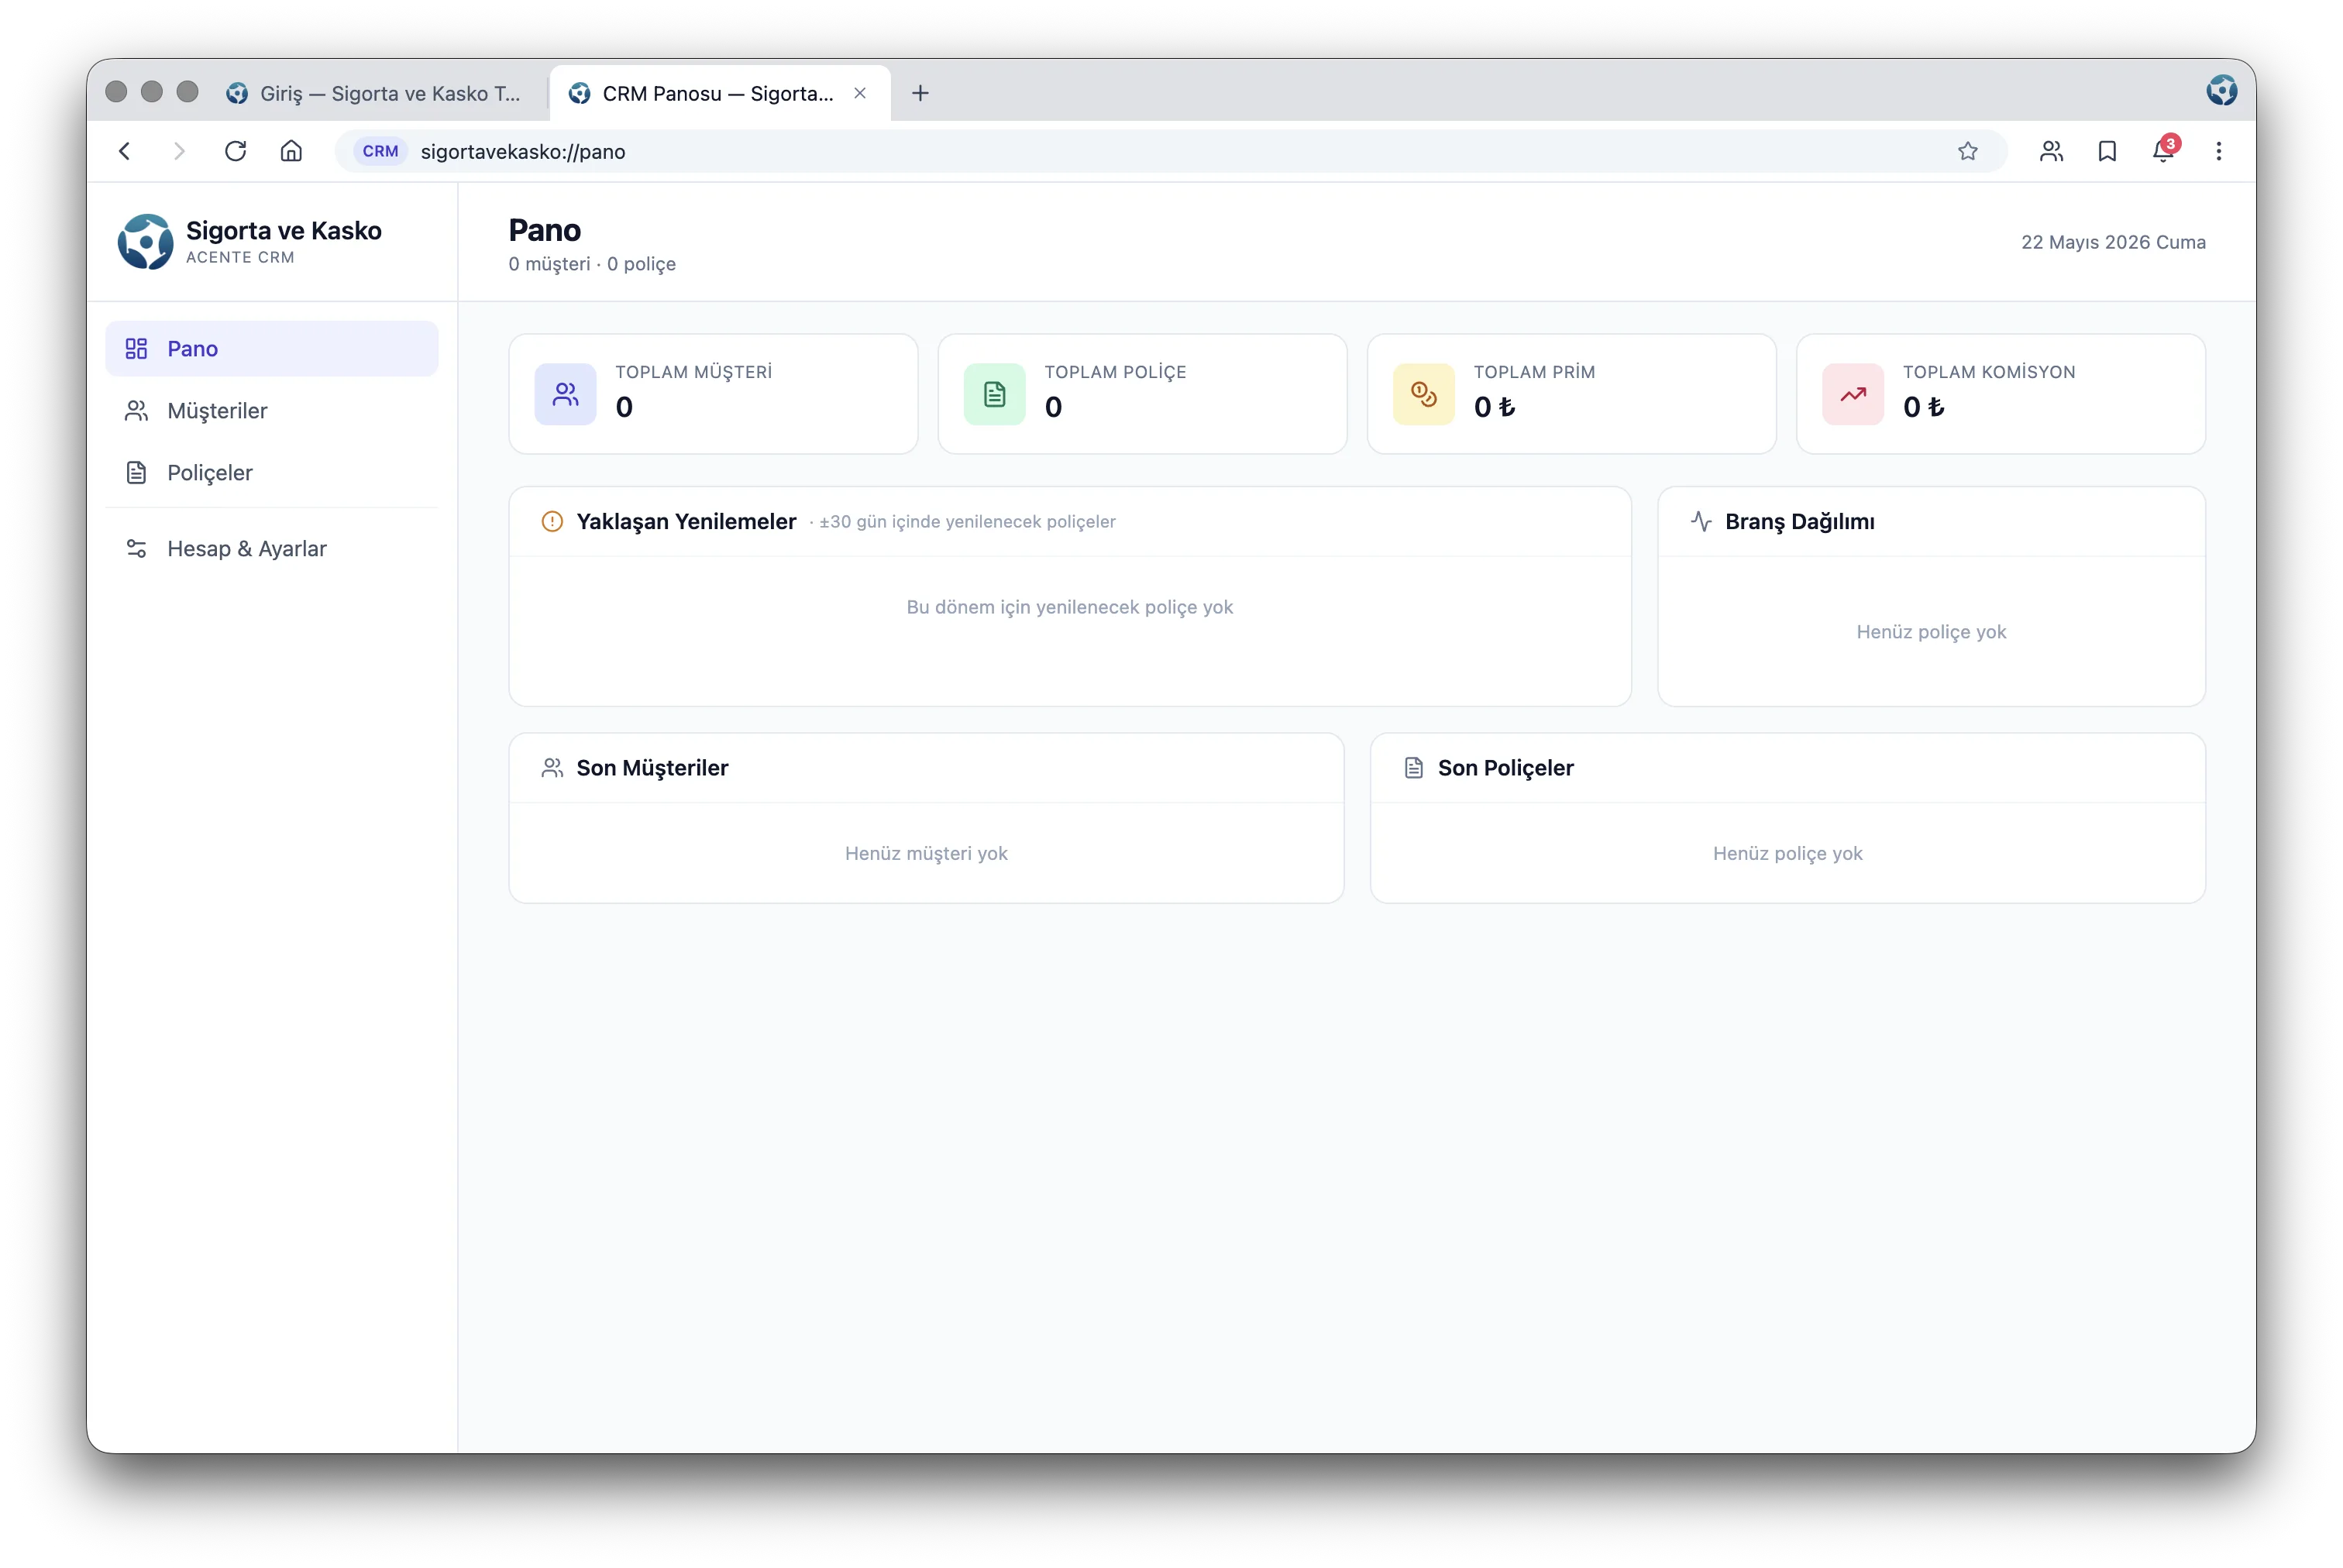Click the bookmark icon in toolbar
This screenshot has width=2343, height=1568.
click(x=2107, y=151)
